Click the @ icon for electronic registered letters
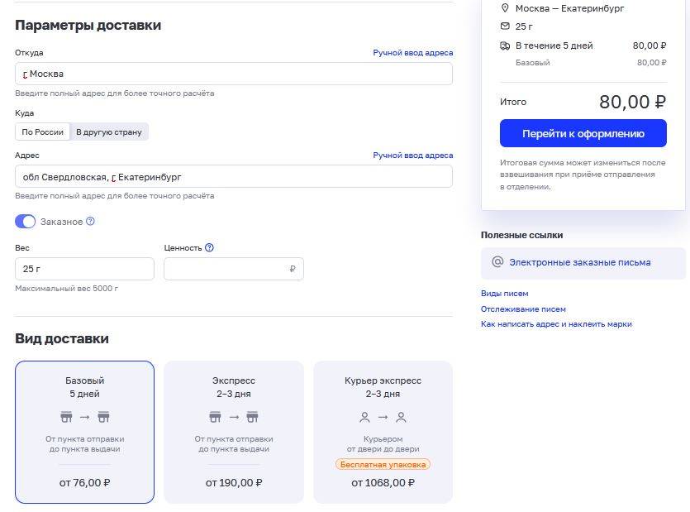690x512 pixels. click(x=497, y=262)
